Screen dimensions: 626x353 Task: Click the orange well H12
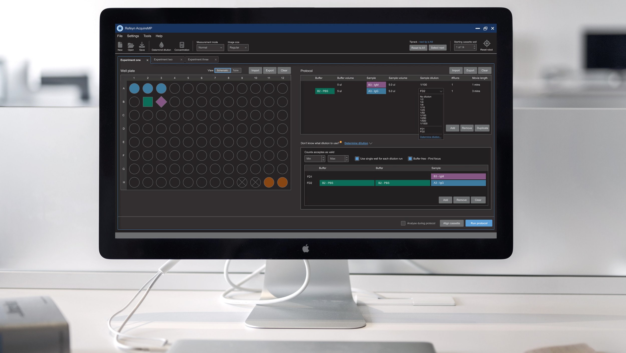pyautogui.click(x=282, y=182)
